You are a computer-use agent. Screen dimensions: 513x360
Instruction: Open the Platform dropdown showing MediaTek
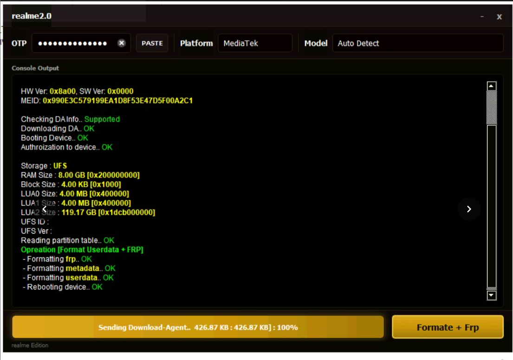click(255, 43)
